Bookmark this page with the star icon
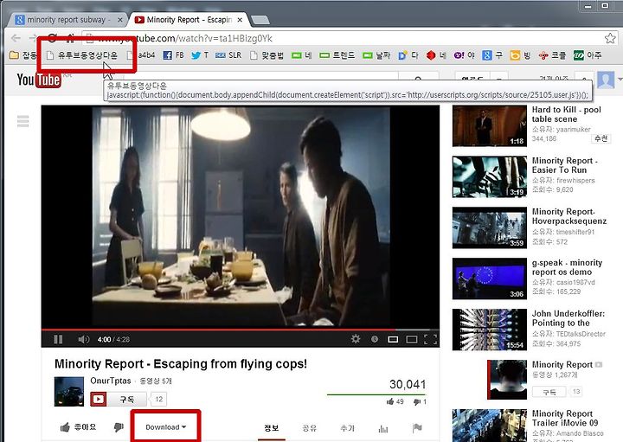The height and width of the screenshot is (442, 623). coord(610,38)
